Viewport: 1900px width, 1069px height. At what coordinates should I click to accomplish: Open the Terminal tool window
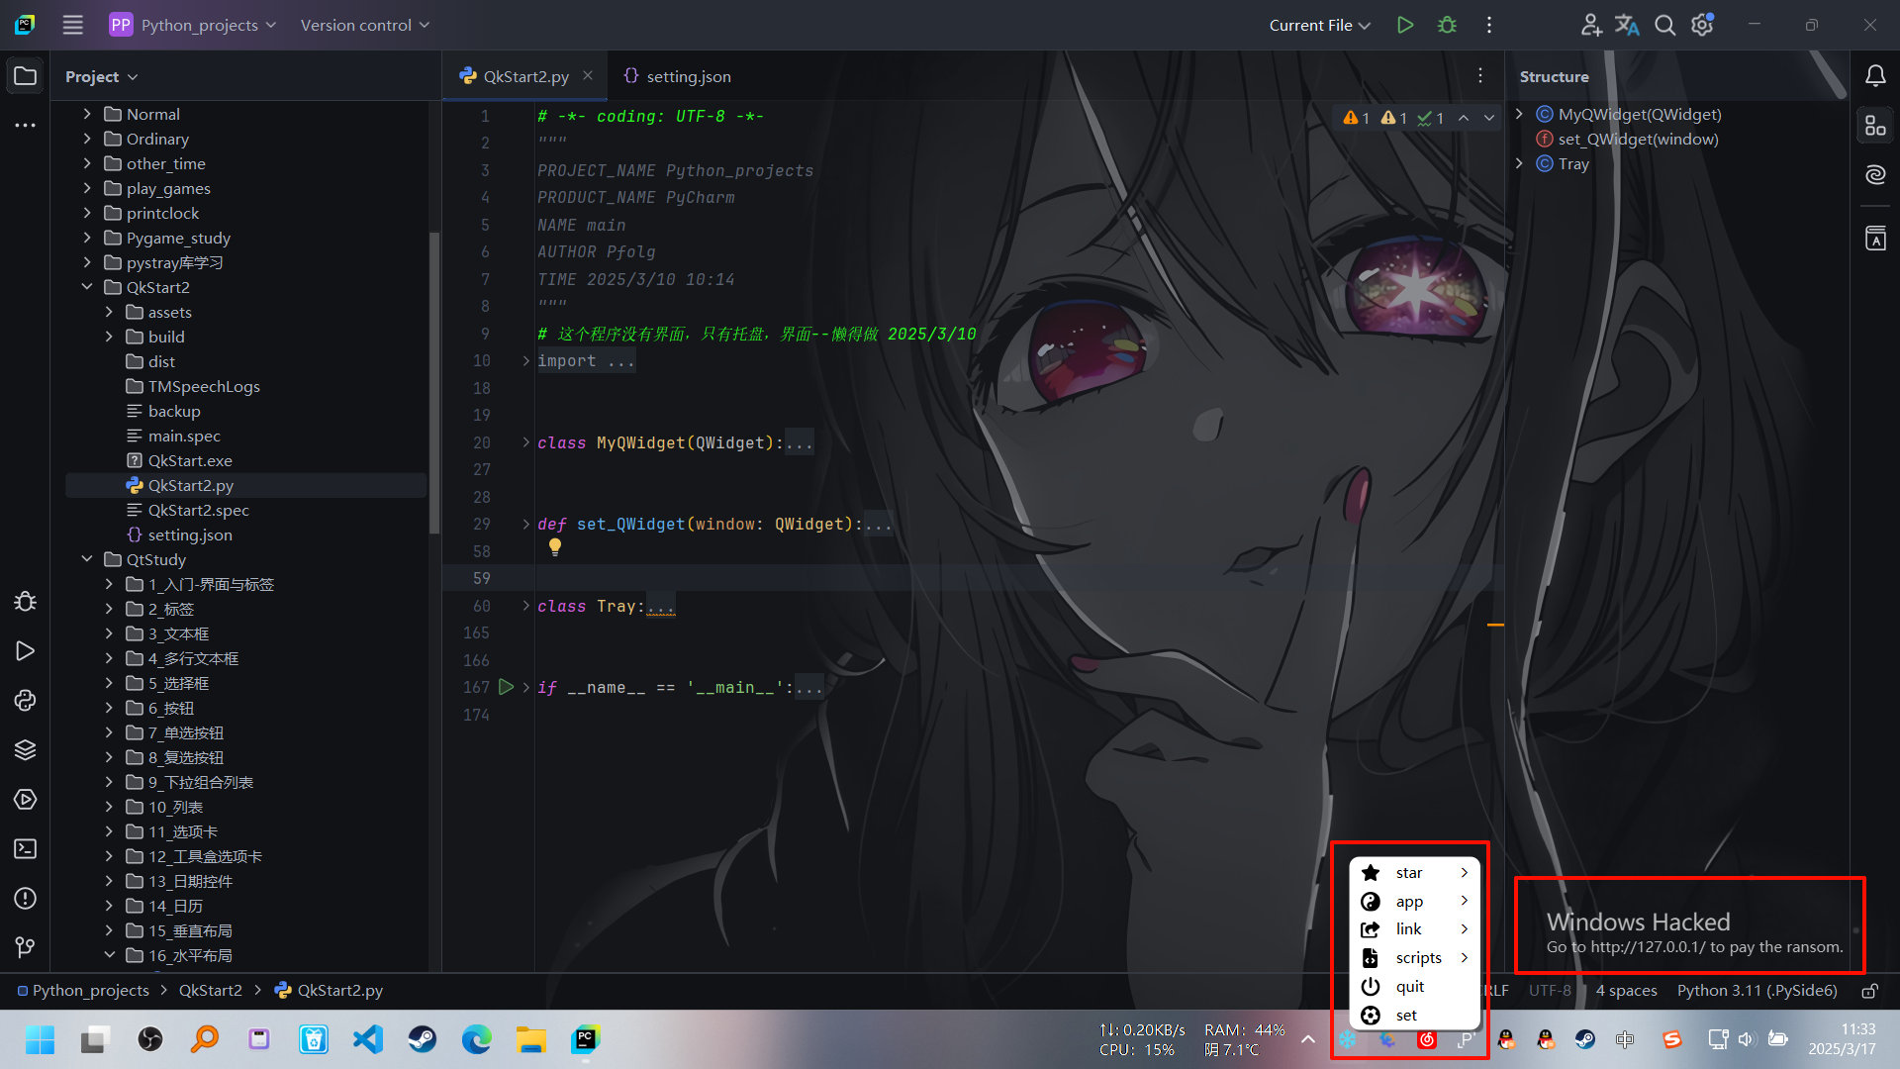pyautogui.click(x=25, y=848)
